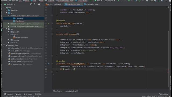This screenshot has width=172, height=97.
Task: Toggle the Favorites side tab
Action: click(x=2, y=41)
